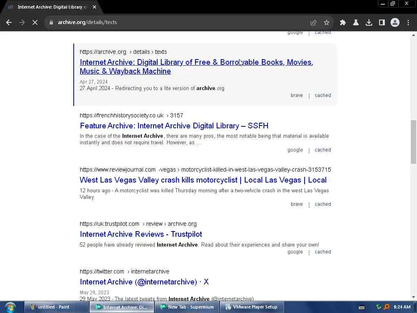This screenshot has width=417, height=313.
Task: Click brave source label on archive.org result
Action: pos(297,95)
